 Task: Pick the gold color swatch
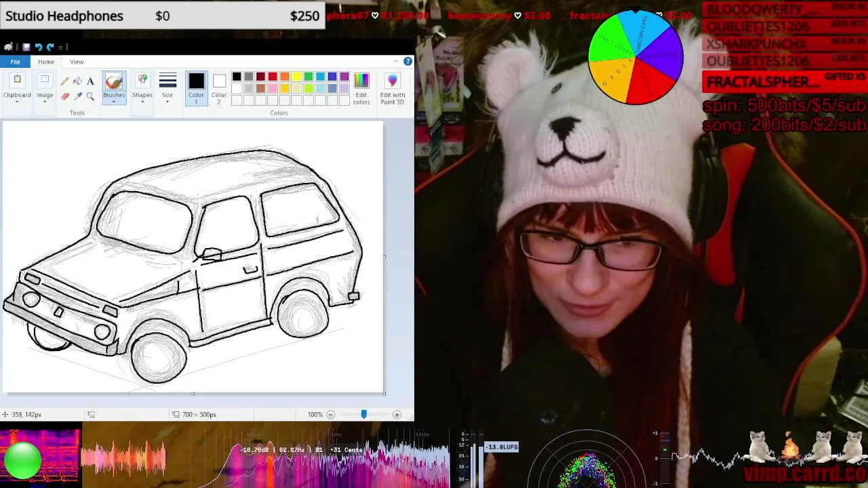coord(284,88)
